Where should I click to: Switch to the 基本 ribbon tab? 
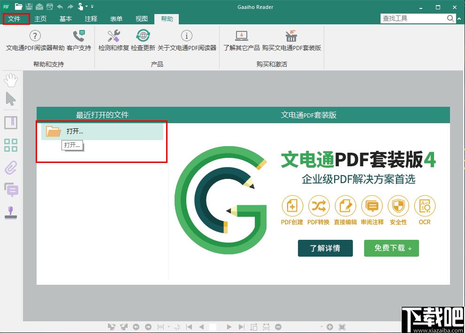pyautogui.click(x=66, y=19)
